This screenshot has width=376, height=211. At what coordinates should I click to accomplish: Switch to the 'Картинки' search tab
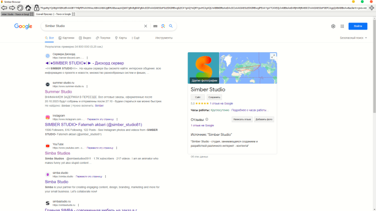(x=67, y=38)
